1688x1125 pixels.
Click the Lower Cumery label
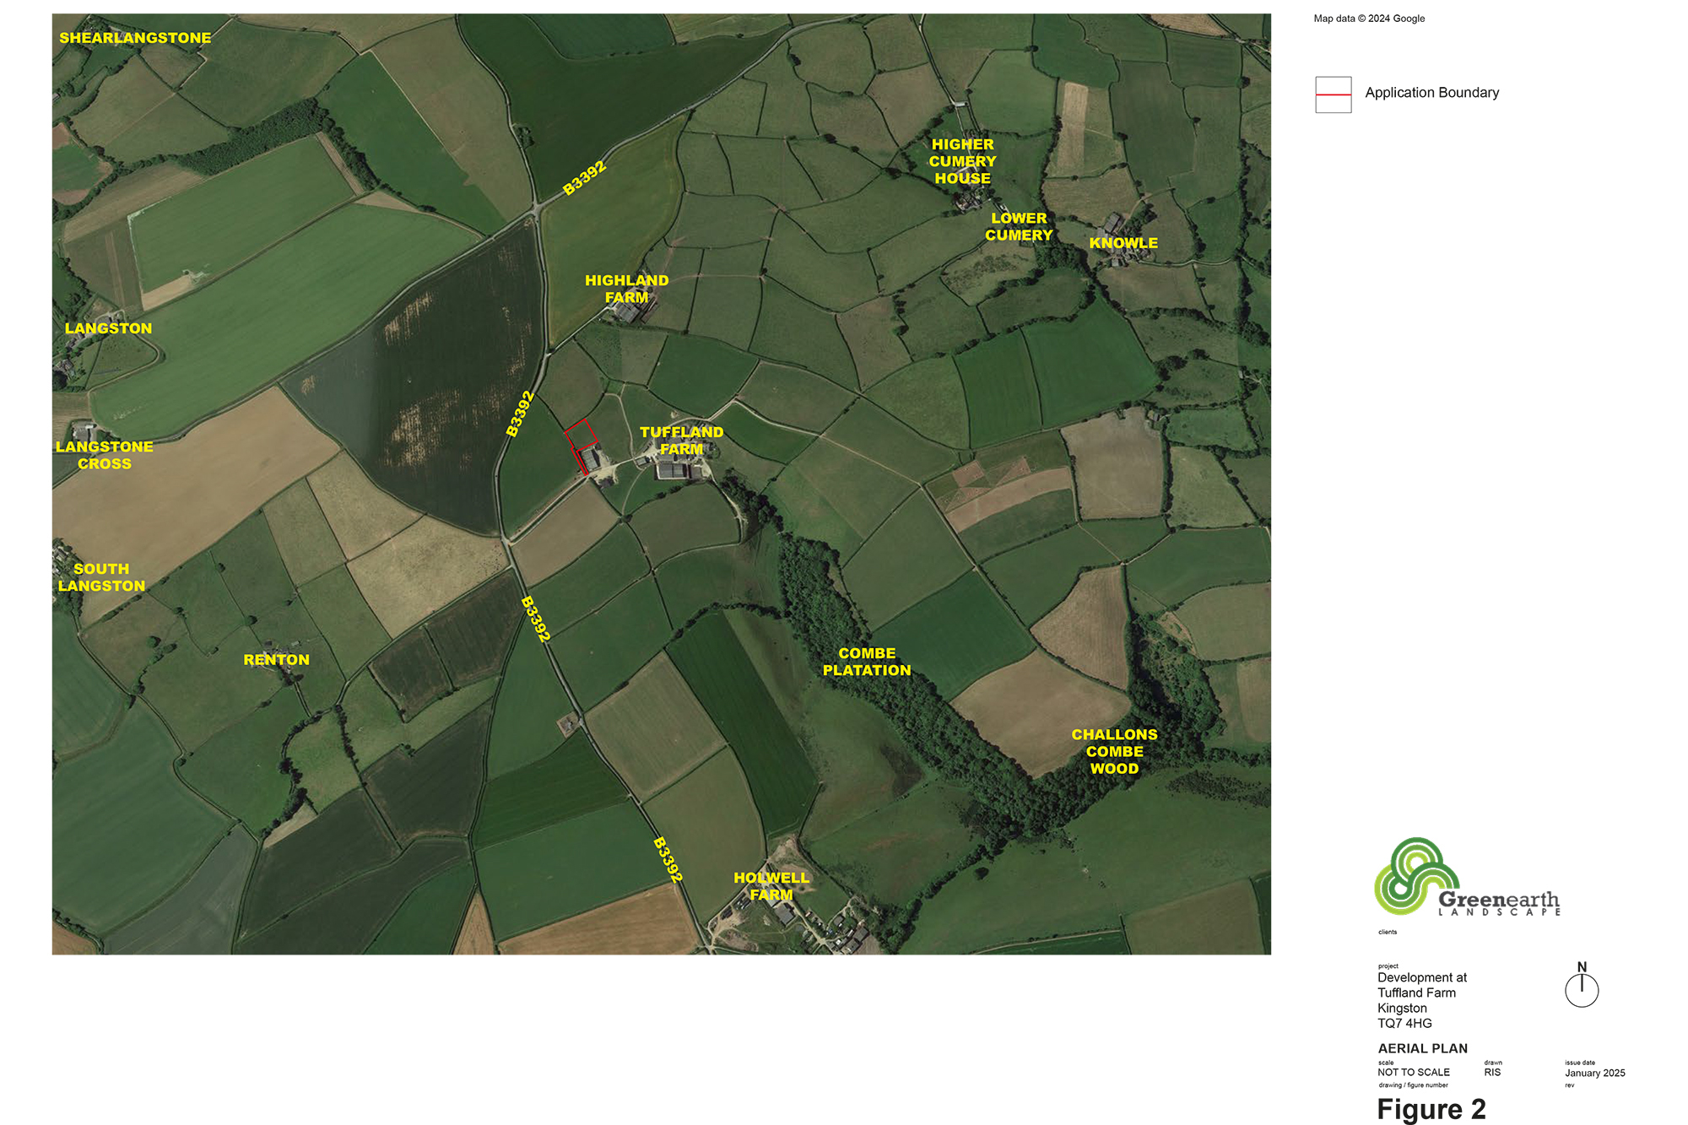coord(1019,227)
